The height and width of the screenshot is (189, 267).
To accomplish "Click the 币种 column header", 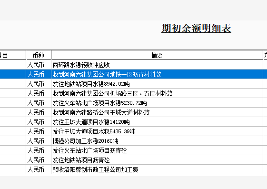I will 39,55.
